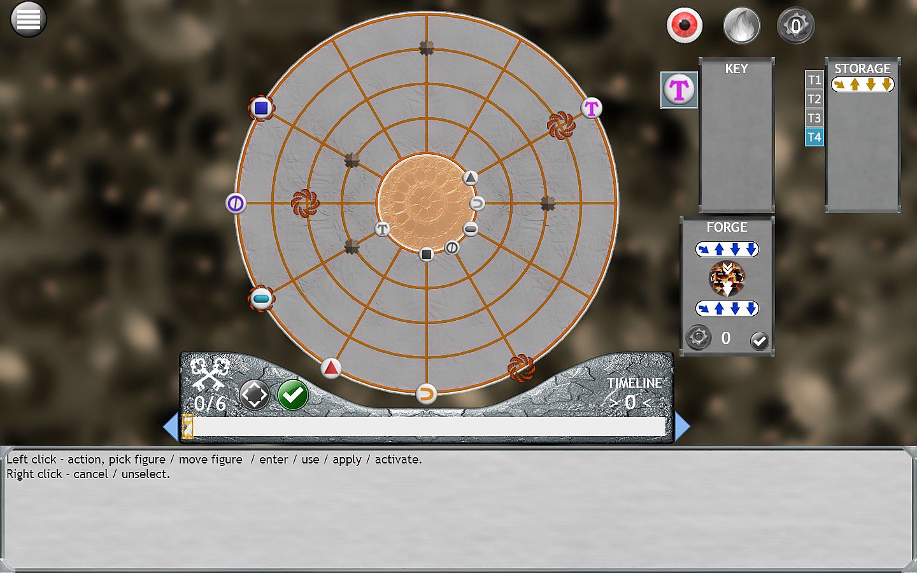Pick the red triangle figure on outer ring
This screenshot has width=917, height=573.
[x=331, y=368]
